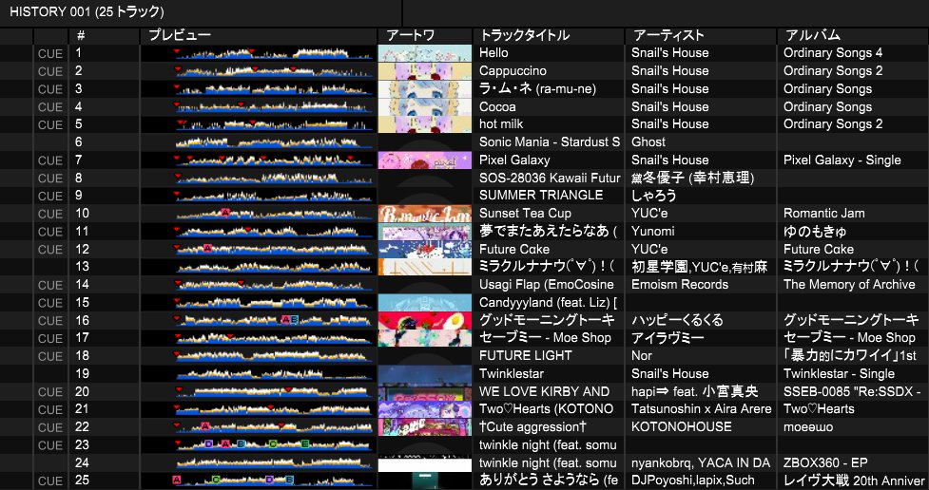Click the CUE tag on Cappuccino row
929x490 pixels.
coord(50,71)
